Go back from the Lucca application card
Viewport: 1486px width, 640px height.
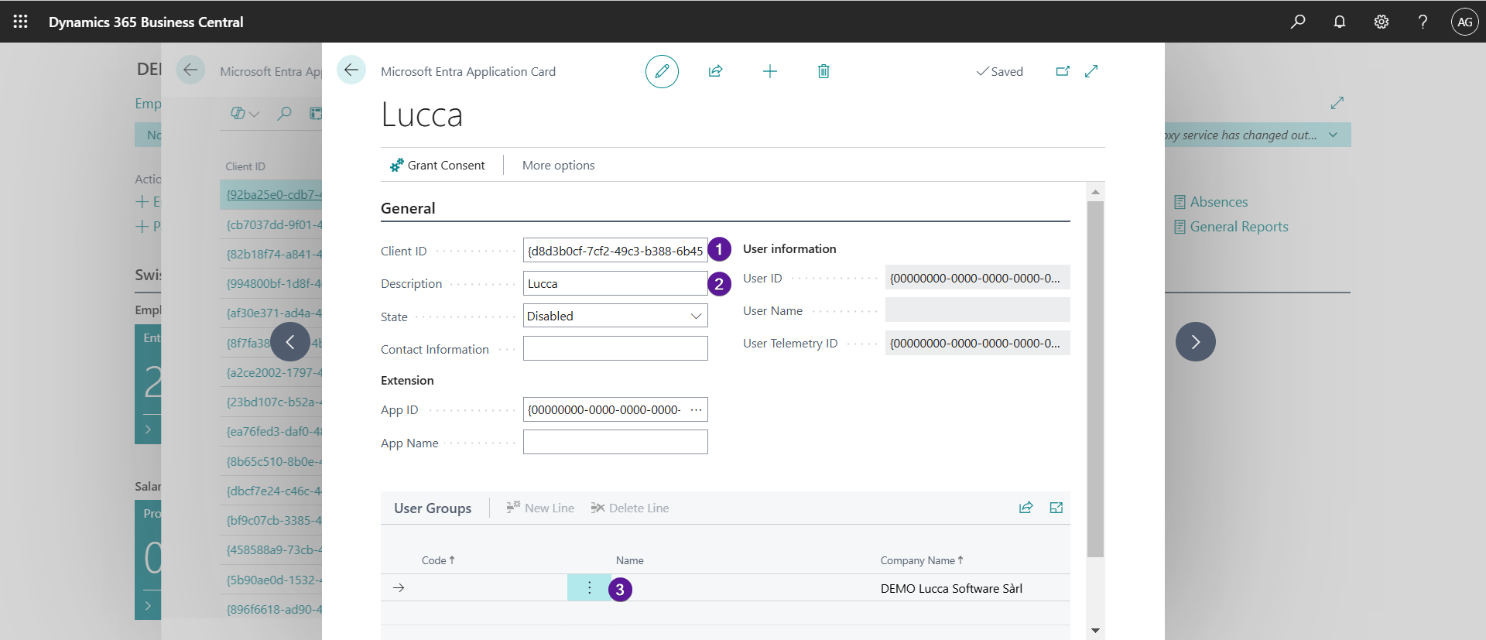click(x=351, y=70)
